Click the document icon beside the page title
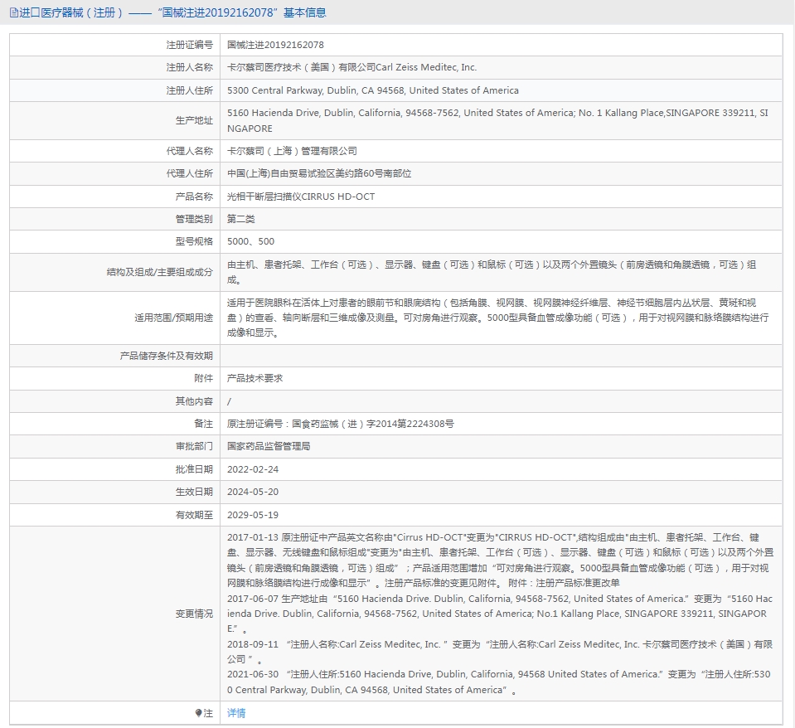795x728 pixels. point(14,12)
